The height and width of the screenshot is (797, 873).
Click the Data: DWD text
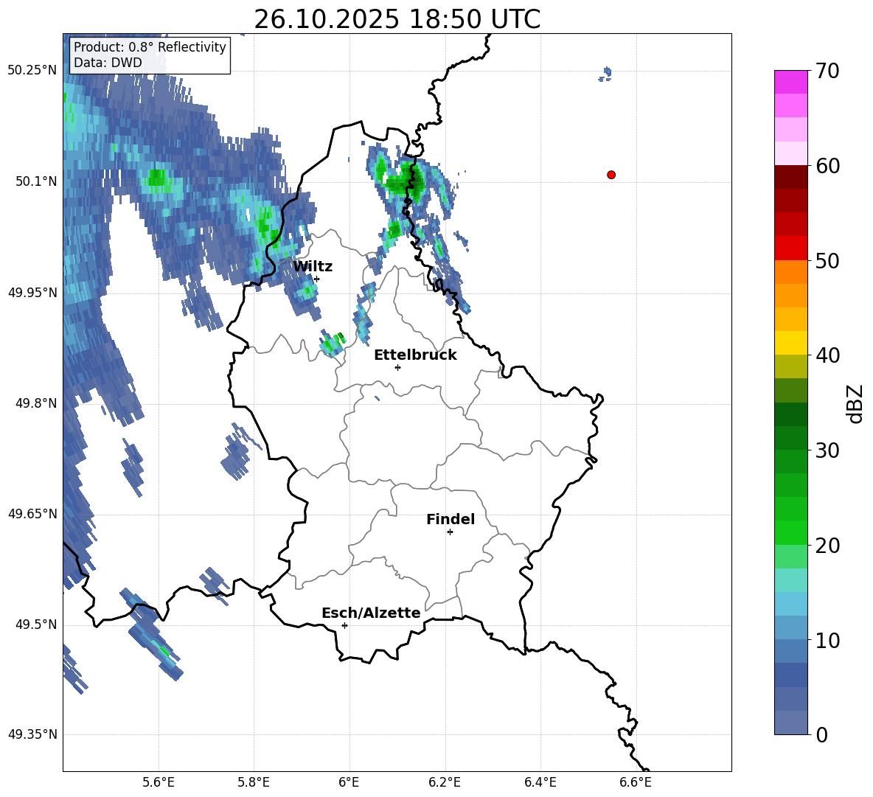[108, 63]
